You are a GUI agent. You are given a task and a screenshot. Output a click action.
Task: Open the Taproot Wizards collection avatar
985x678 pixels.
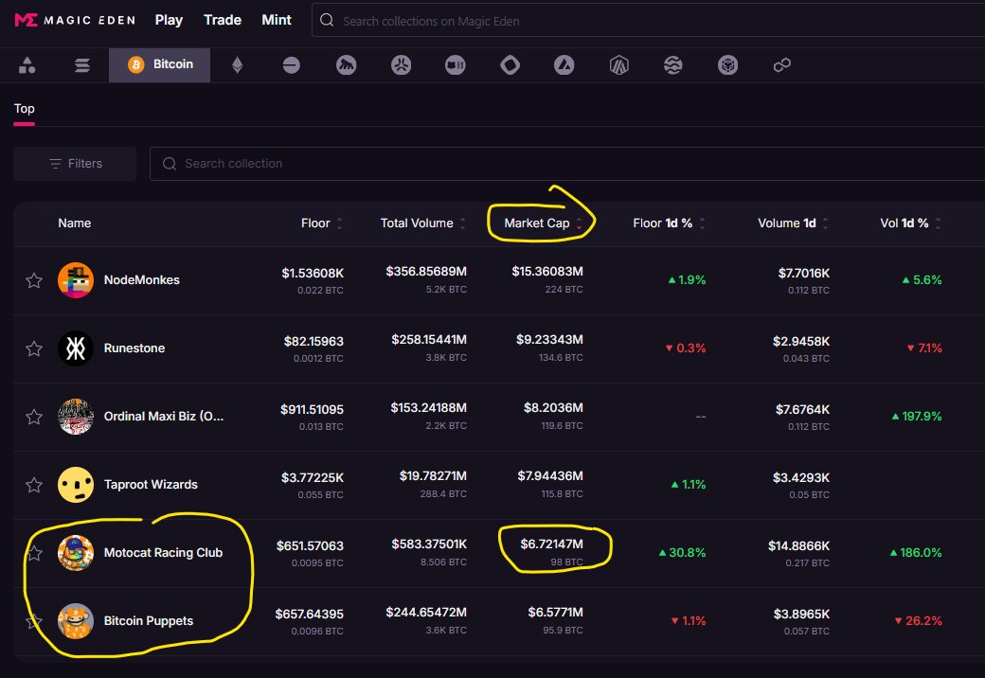tap(76, 485)
